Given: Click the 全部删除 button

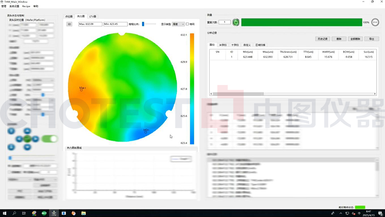Looking at the screenshot, I should coord(355,39).
